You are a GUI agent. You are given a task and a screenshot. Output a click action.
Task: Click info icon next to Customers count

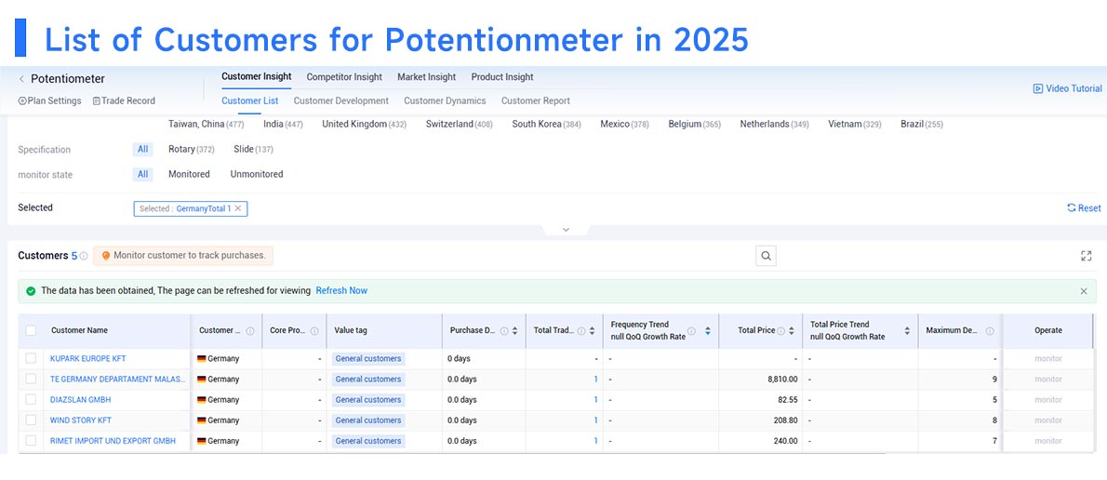tap(84, 256)
